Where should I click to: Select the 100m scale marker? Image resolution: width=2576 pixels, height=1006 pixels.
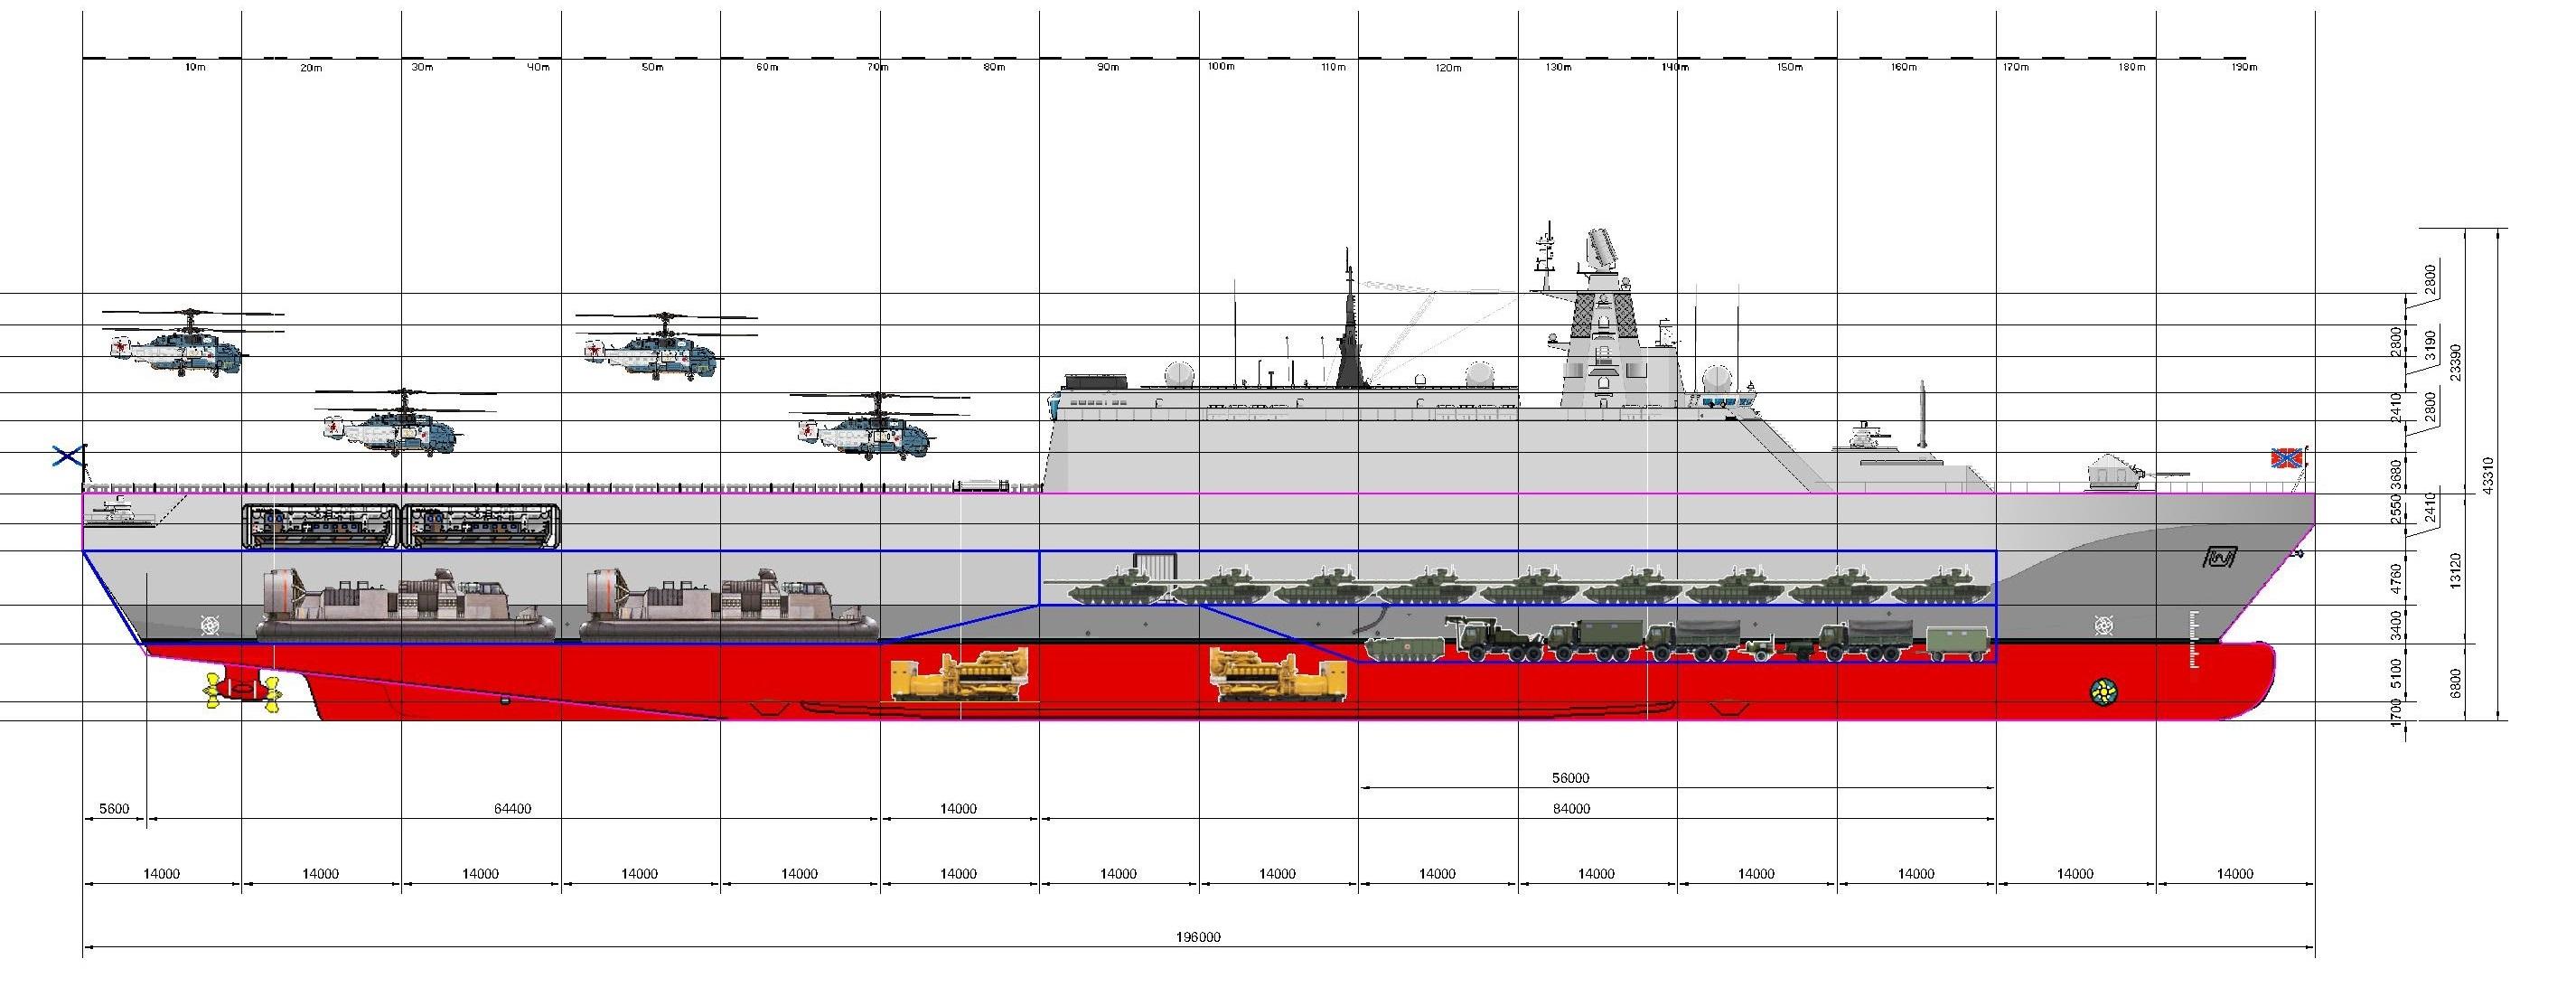1221,68
